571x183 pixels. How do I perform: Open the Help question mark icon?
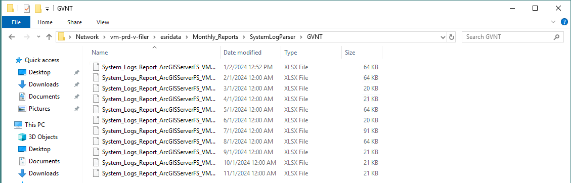point(564,22)
